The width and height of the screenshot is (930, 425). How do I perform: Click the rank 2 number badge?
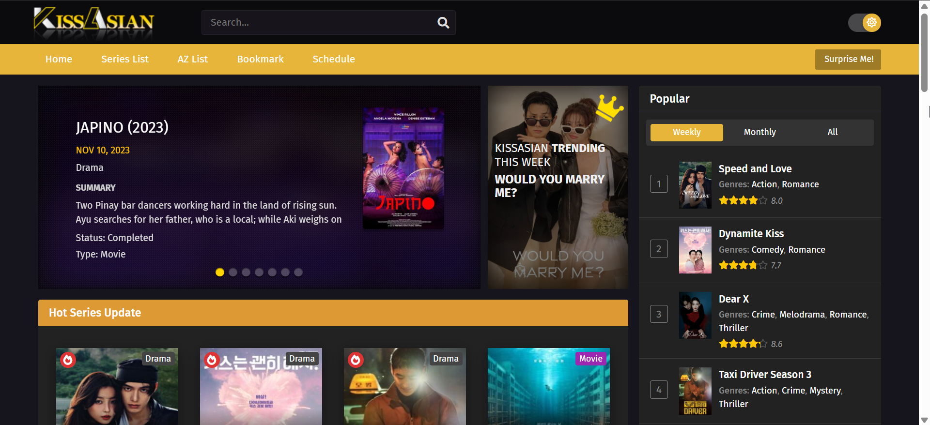tap(659, 249)
